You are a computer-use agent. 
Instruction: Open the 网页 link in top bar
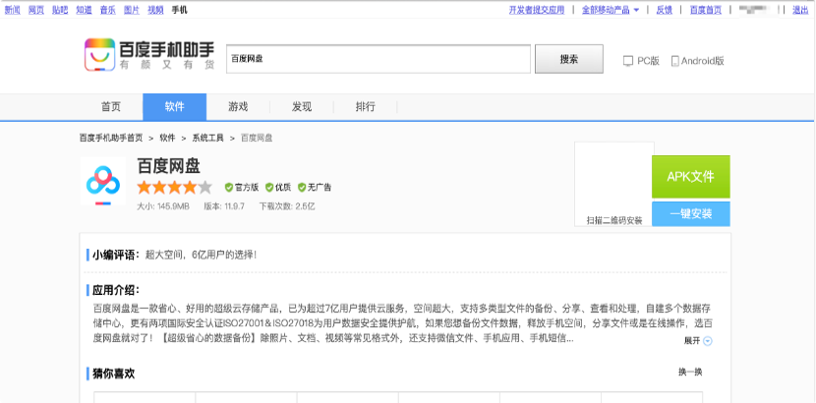(36, 10)
